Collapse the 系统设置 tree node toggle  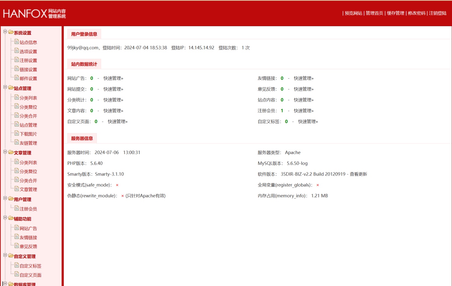5,32
